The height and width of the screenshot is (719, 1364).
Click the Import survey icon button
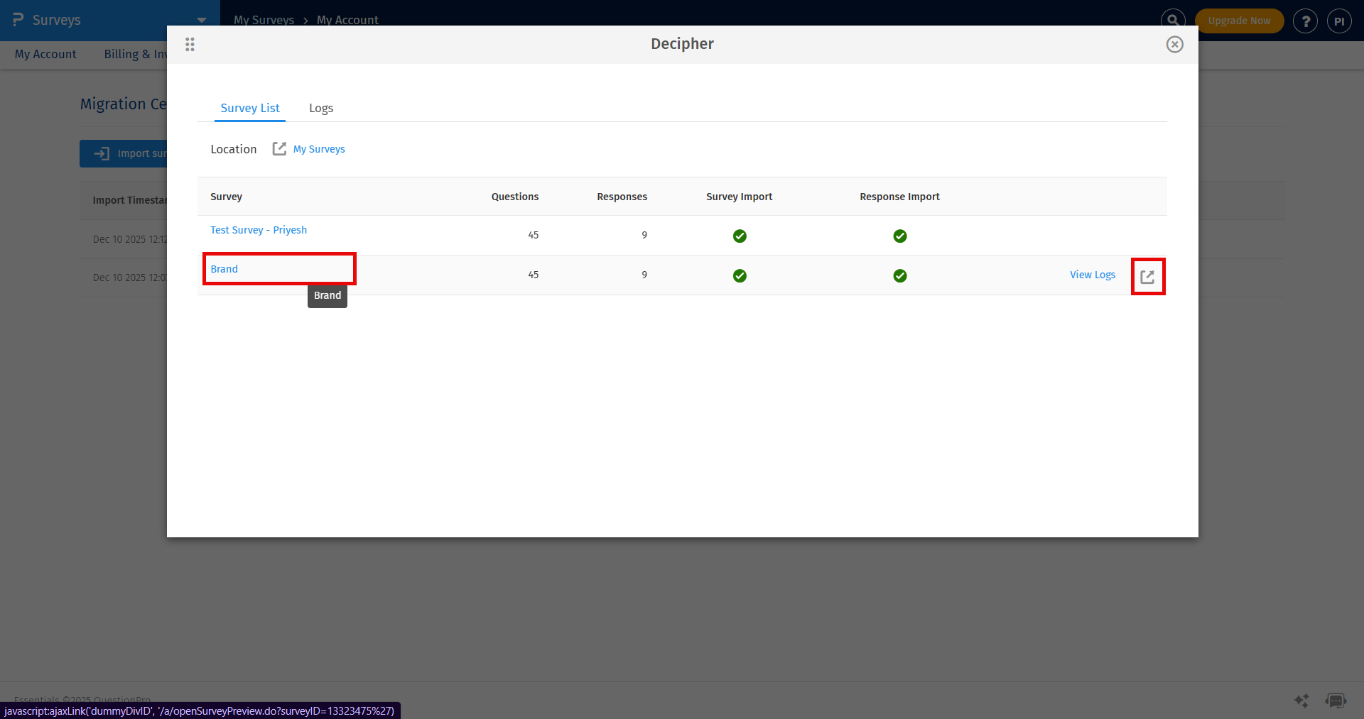coord(102,153)
